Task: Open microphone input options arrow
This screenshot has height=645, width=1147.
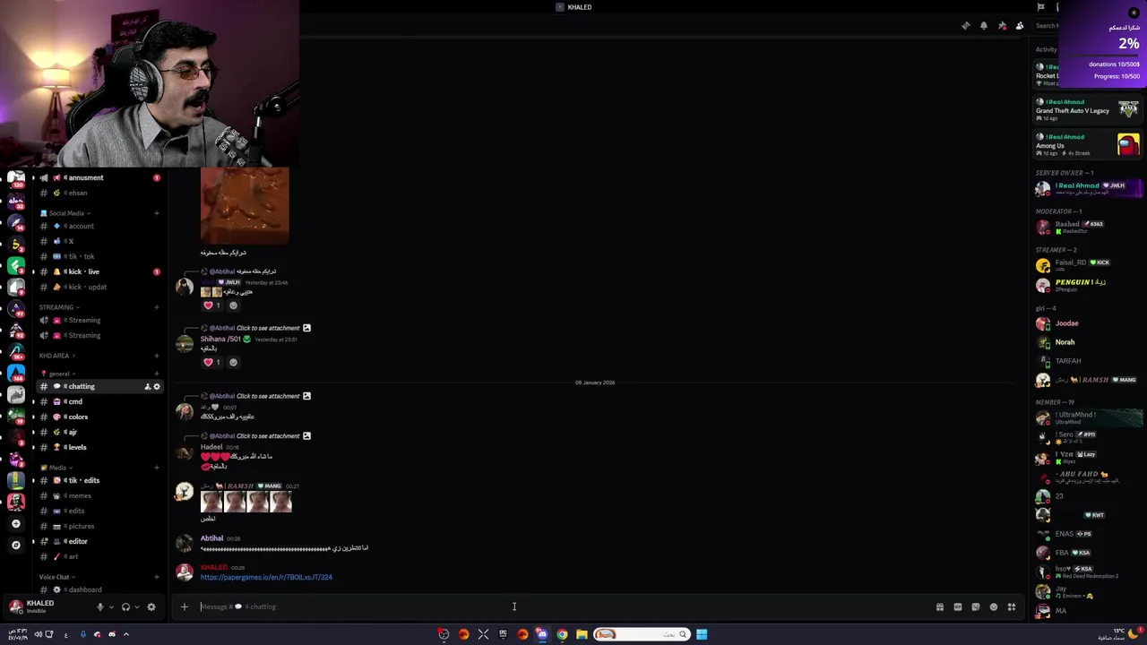Action: click(111, 606)
